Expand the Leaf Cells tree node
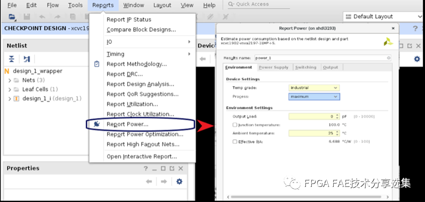The height and width of the screenshot is (202, 425). (x=10, y=89)
